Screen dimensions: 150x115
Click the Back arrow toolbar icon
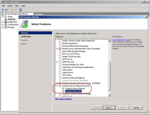coord(3,10)
